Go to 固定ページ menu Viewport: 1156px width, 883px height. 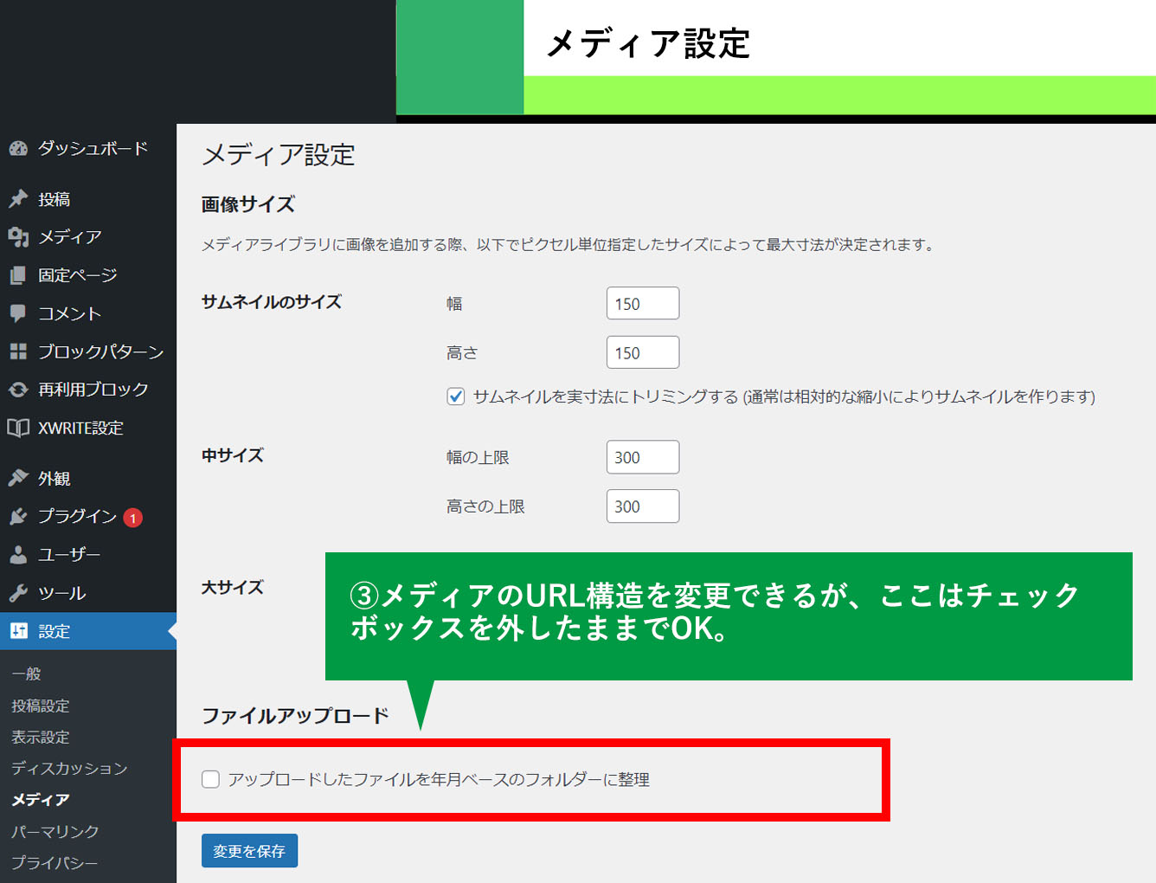[88, 275]
